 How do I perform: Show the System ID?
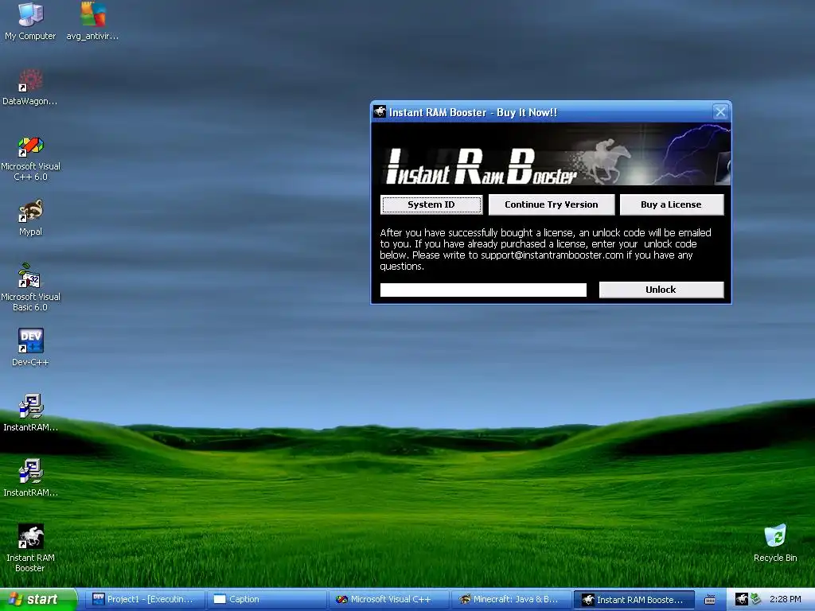coord(431,204)
